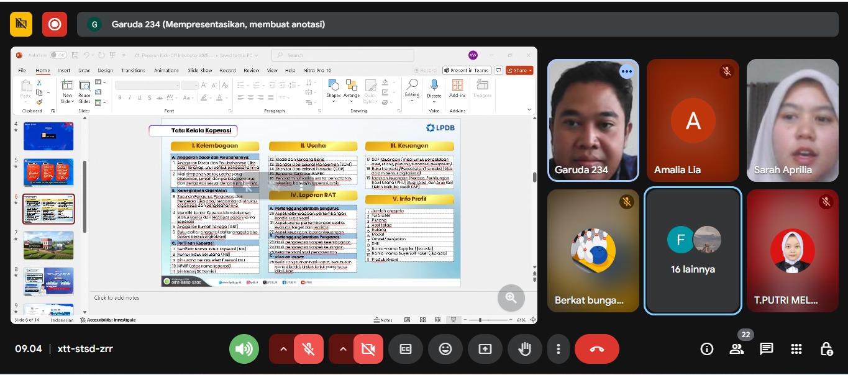Image resolution: width=848 pixels, height=375 pixels.
Task: Click the red leave call button
Action: pyautogui.click(x=596, y=349)
